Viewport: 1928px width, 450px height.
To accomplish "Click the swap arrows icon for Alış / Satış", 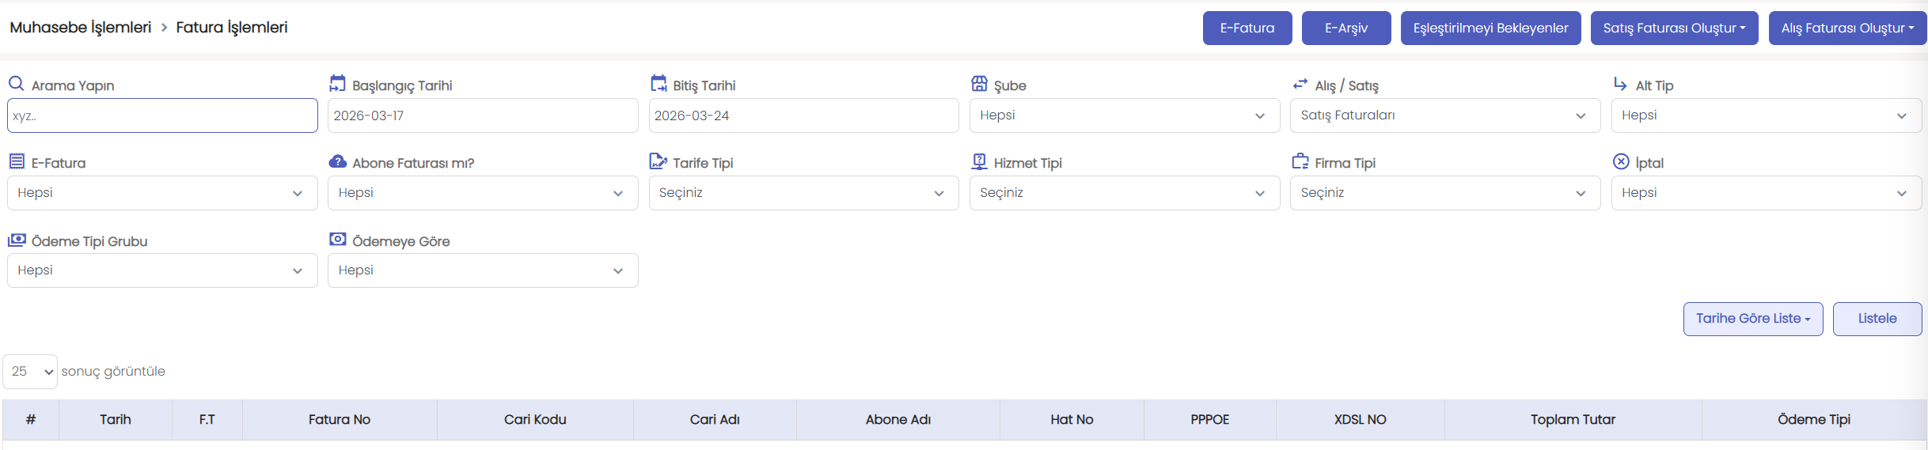I will click(x=1300, y=84).
